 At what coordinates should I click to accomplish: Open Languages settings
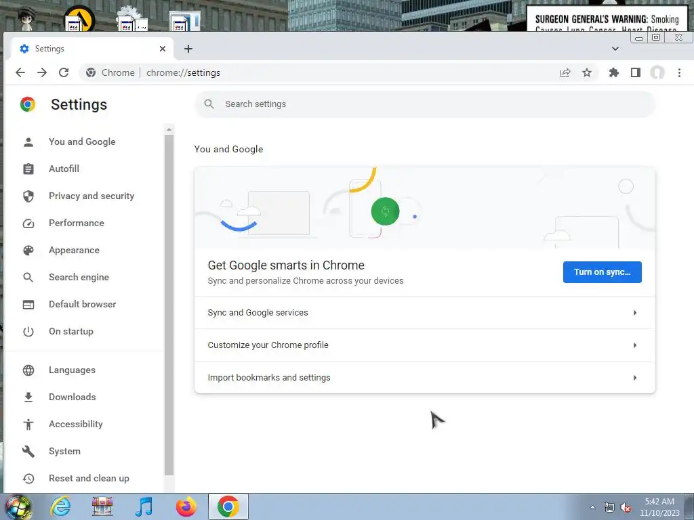[72, 370]
